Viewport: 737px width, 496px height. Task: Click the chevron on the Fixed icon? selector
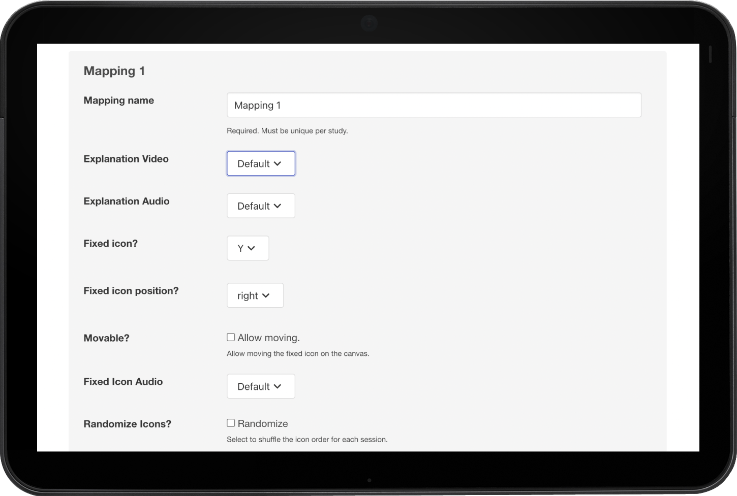pyautogui.click(x=254, y=248)
